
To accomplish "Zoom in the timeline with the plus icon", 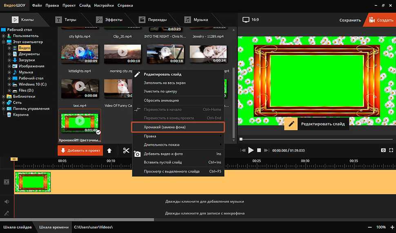I will 392,227.
